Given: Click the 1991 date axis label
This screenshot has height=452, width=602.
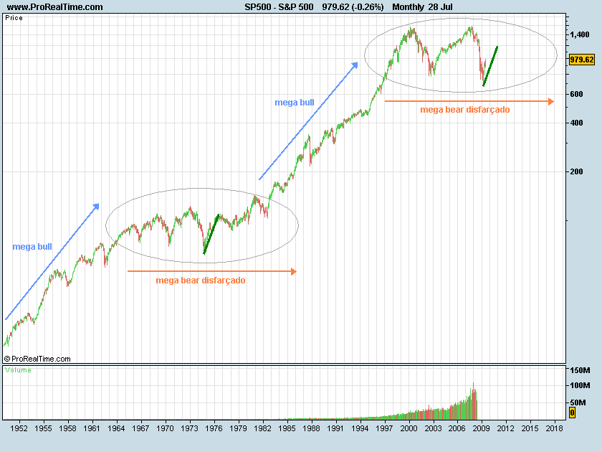Looking at the screenshot, I should pyautogui.click(x=335, y=428).
